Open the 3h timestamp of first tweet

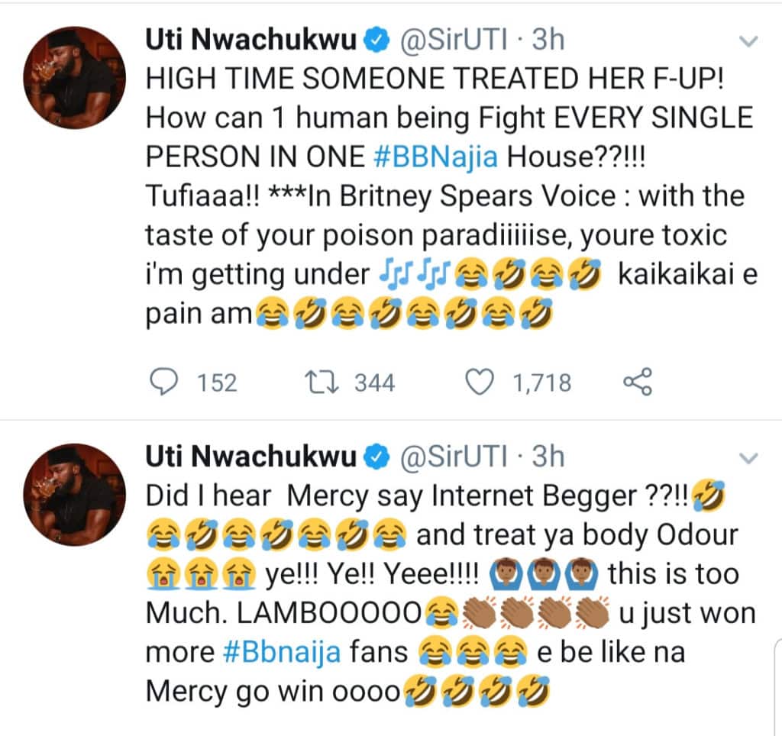click(x=548, y=40)
